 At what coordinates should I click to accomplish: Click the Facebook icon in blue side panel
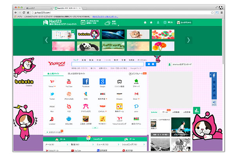(214, 75)
